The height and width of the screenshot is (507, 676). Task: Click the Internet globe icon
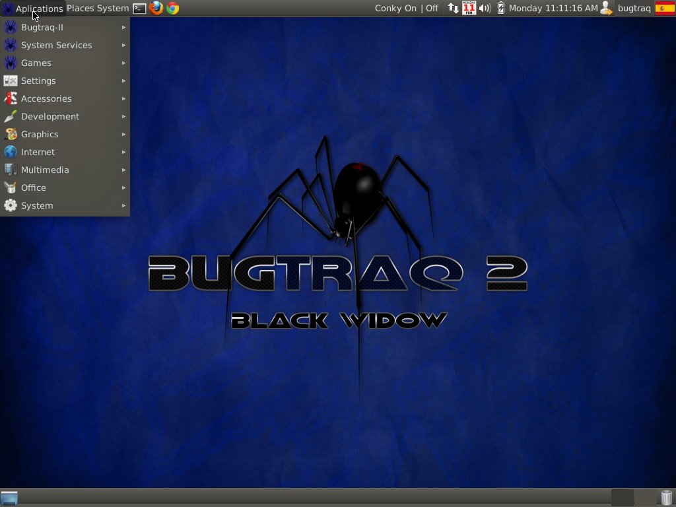pos(11,152)
